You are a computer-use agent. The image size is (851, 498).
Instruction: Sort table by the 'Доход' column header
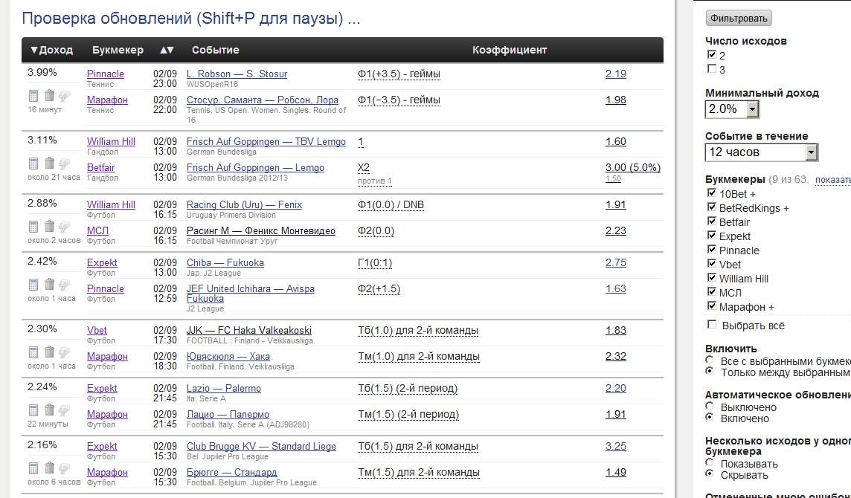[51, 50]
